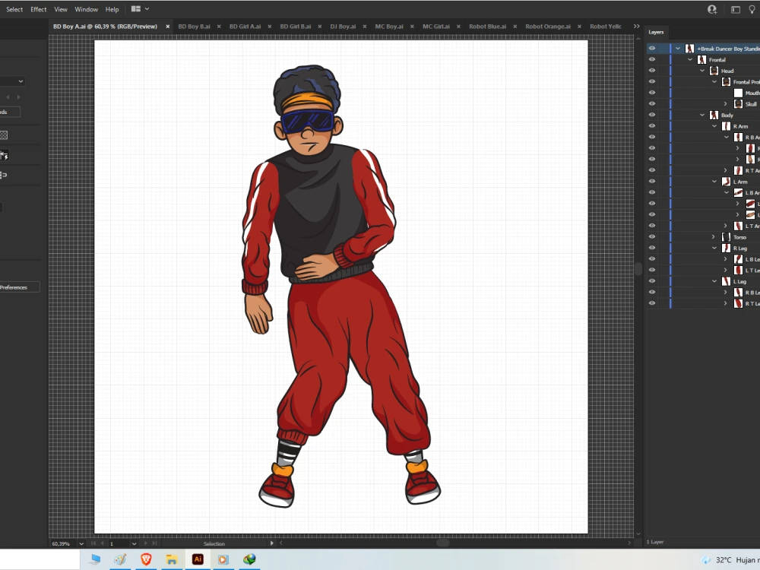Hide the Break Dancer Boy Standing layer
Viewport: 760px width, 570px height.
[652, 49]
